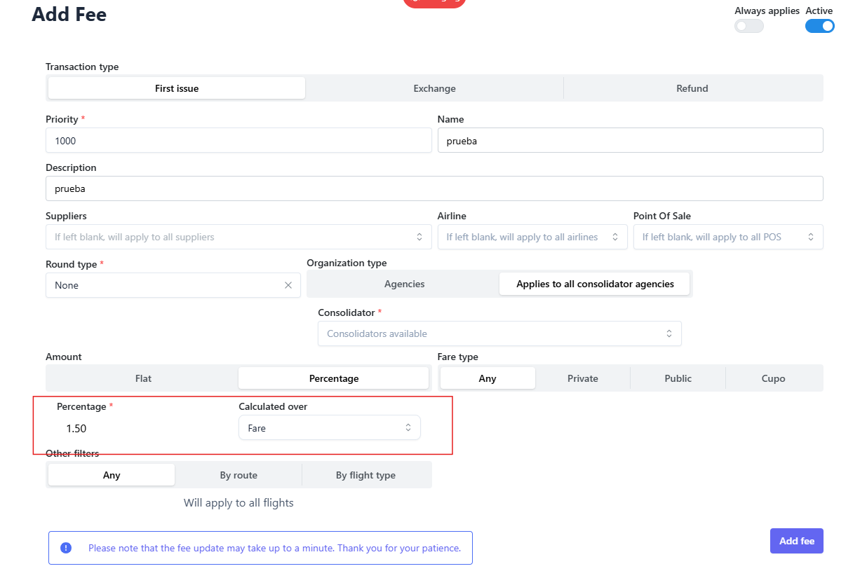Screen dimensions: 867x585
Task: Click the Priority input field
Action: (238, 141)
